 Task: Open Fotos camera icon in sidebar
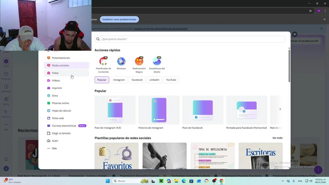(49, 73)
